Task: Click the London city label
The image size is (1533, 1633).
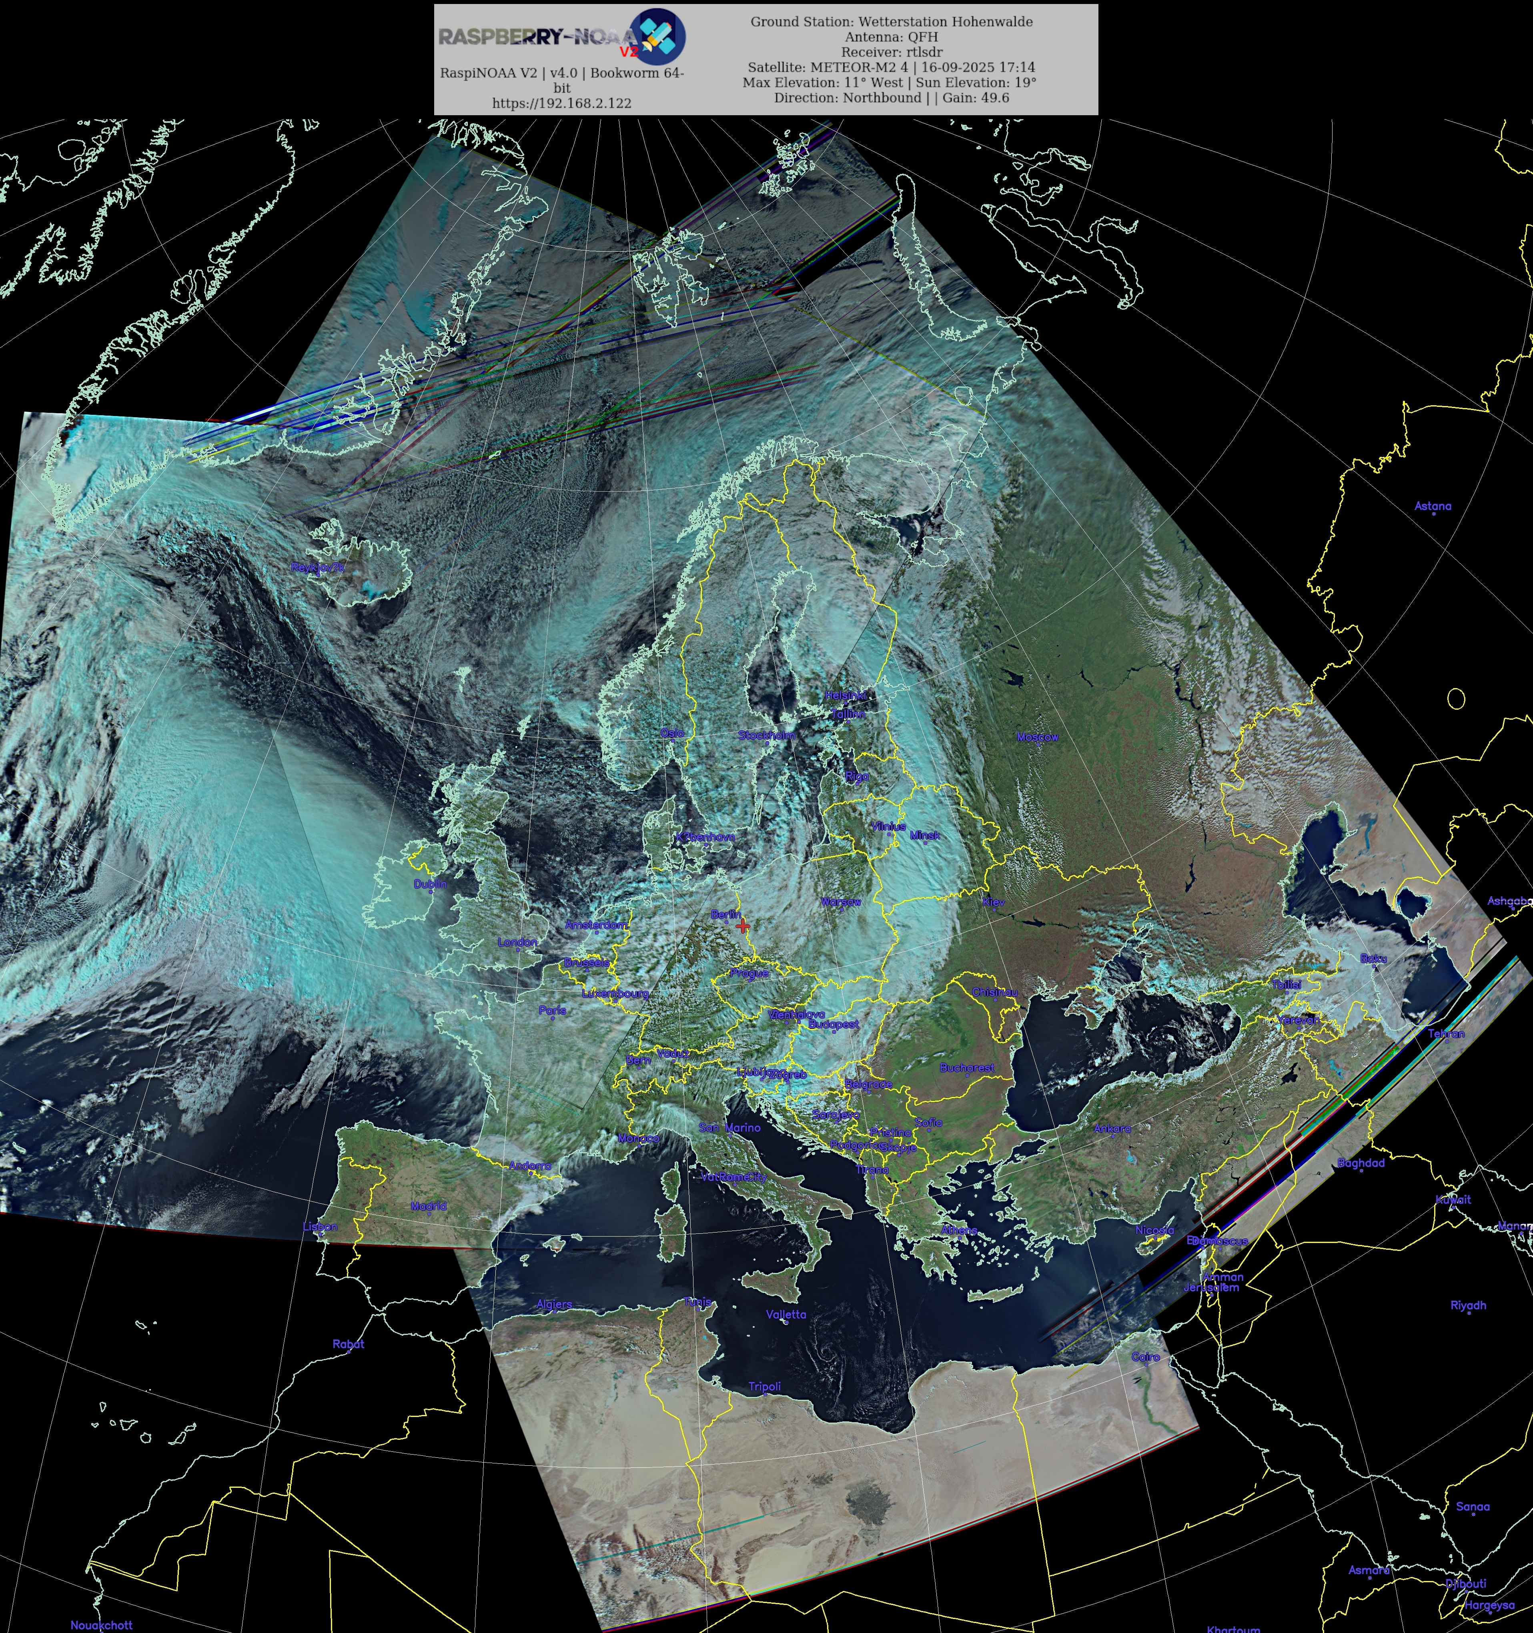Action: click(x=517, y=942)
